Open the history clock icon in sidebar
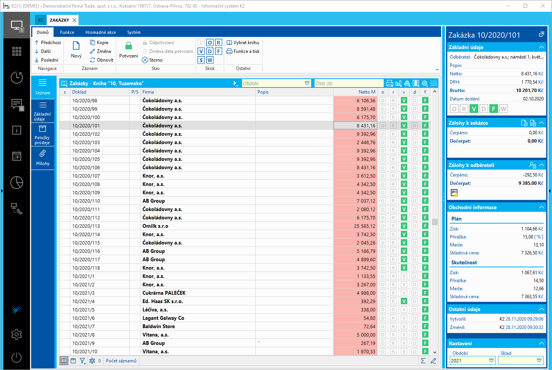 pyautogui.click(x=17, y=78)
